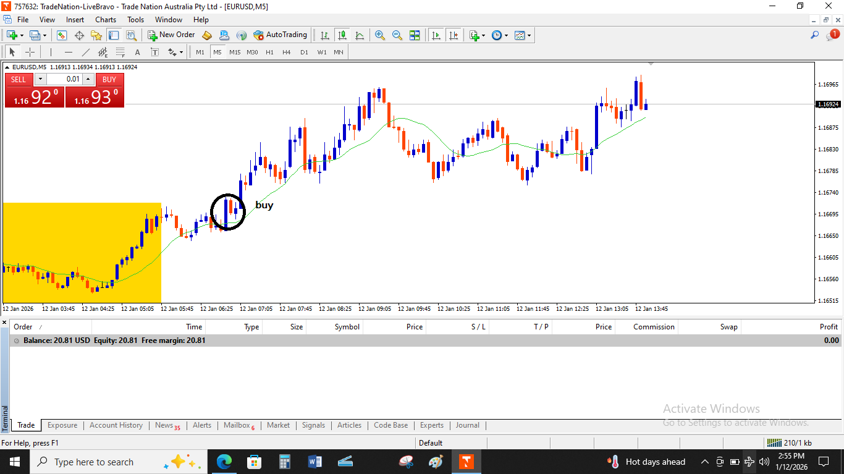Pick the Trendline drawing tool

(86, 52)
